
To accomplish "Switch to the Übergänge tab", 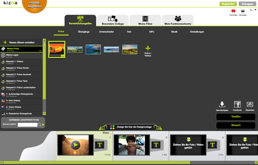I will pos(84,31).
